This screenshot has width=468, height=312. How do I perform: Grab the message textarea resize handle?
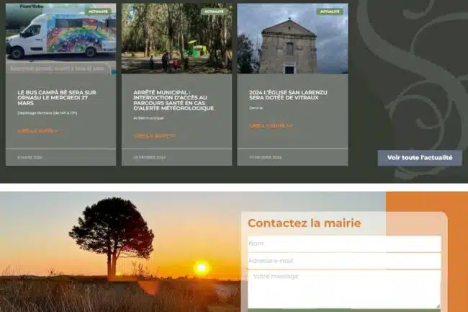438,306
